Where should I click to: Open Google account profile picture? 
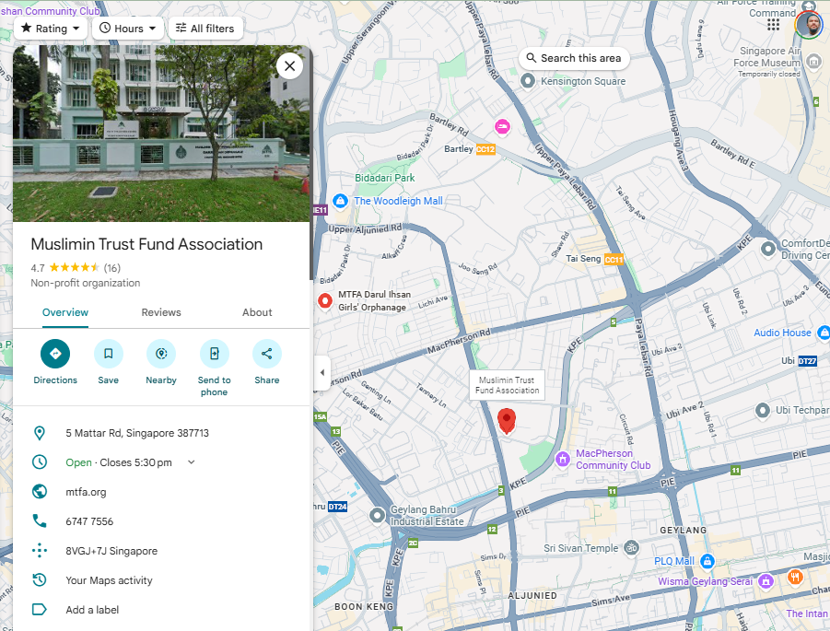pyautogui.click(x=808, y=24)
